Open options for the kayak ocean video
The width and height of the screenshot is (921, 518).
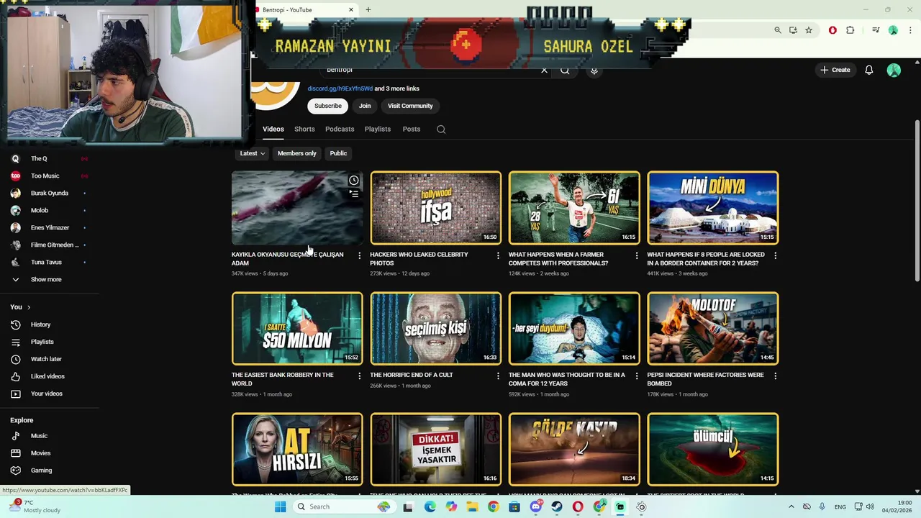tap(359, 255)
